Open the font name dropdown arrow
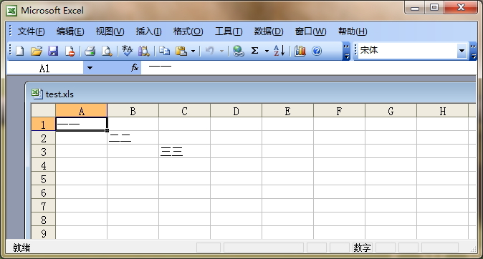Viewport: 483px width, 259px height. pyautogui.click(x=462, y=51)
